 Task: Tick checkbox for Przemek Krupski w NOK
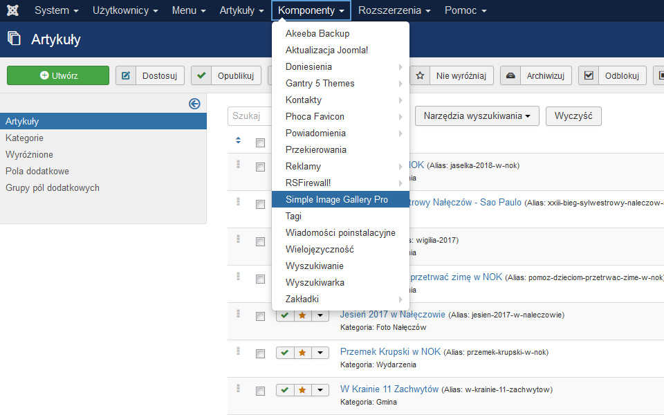261,353
